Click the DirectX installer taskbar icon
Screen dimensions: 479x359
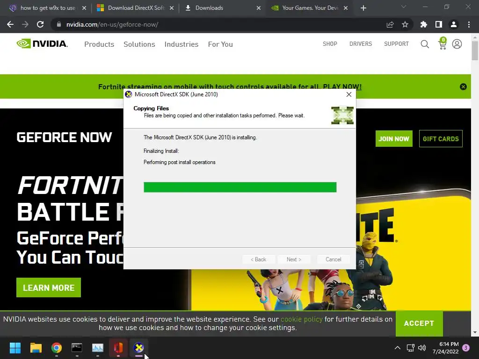[x=138, y=348]
